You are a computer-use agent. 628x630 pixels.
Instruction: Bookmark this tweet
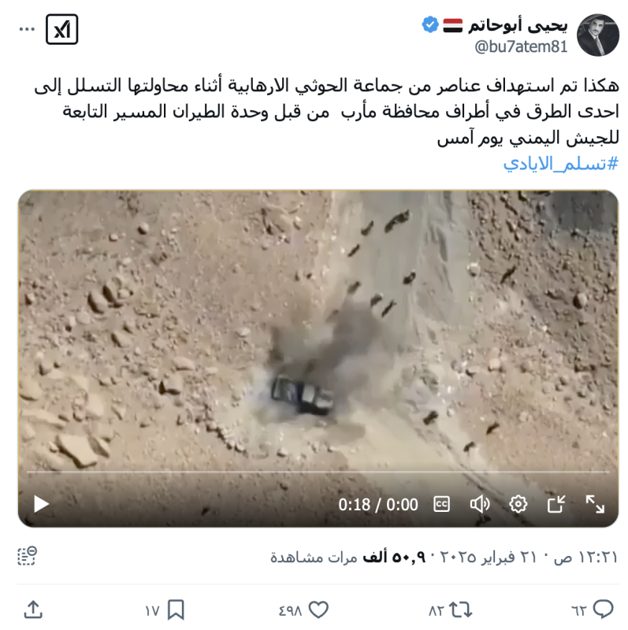point(176,610)
